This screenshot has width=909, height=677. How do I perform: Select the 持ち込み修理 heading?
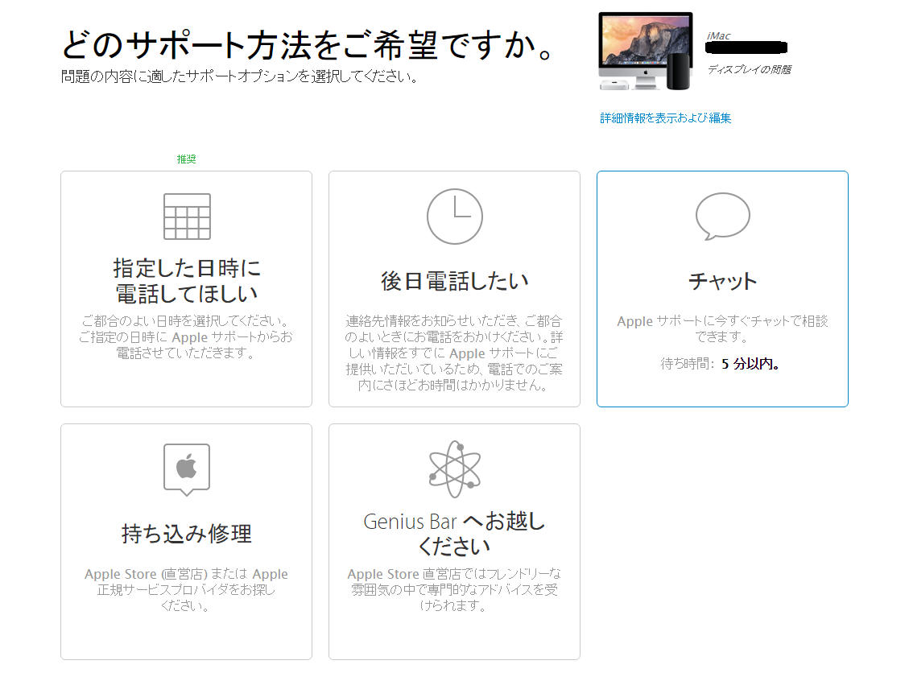tap(187, 534)
